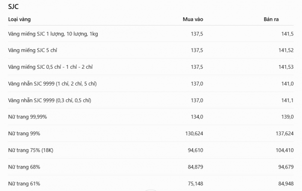The width and height of the screenshot is (302, 191).
Task: Click the Nữ trang 68% label
Action: pos(24,167)
